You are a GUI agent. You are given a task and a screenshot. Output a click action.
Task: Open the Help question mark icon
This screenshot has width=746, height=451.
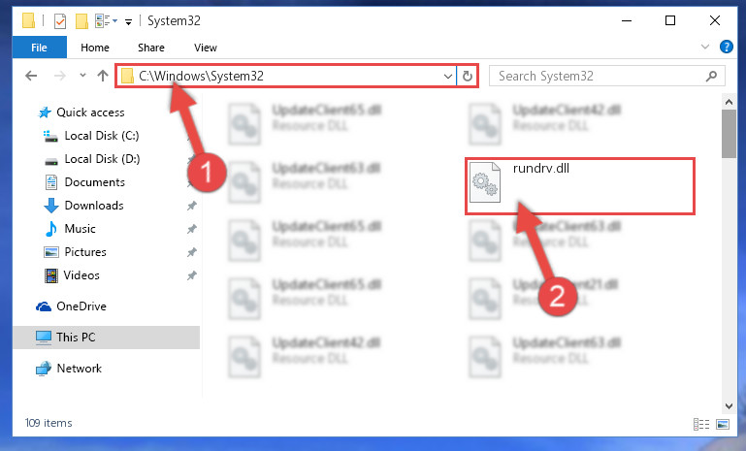coord(726,47)
